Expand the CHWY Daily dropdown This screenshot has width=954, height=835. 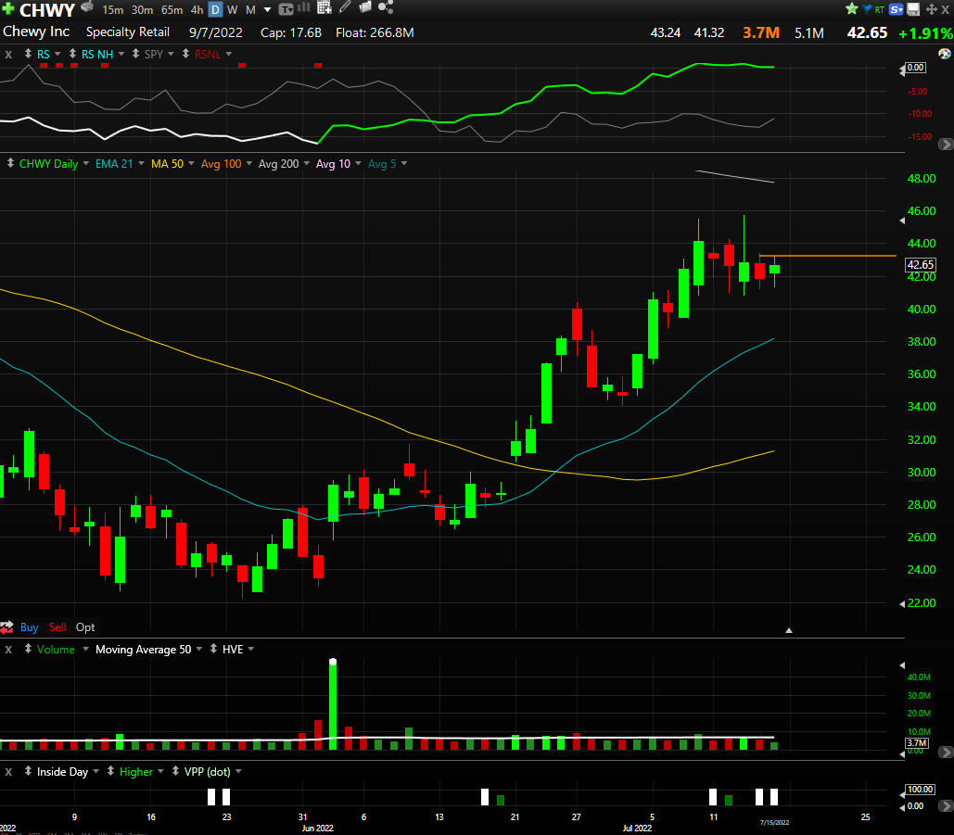(86, 164)
